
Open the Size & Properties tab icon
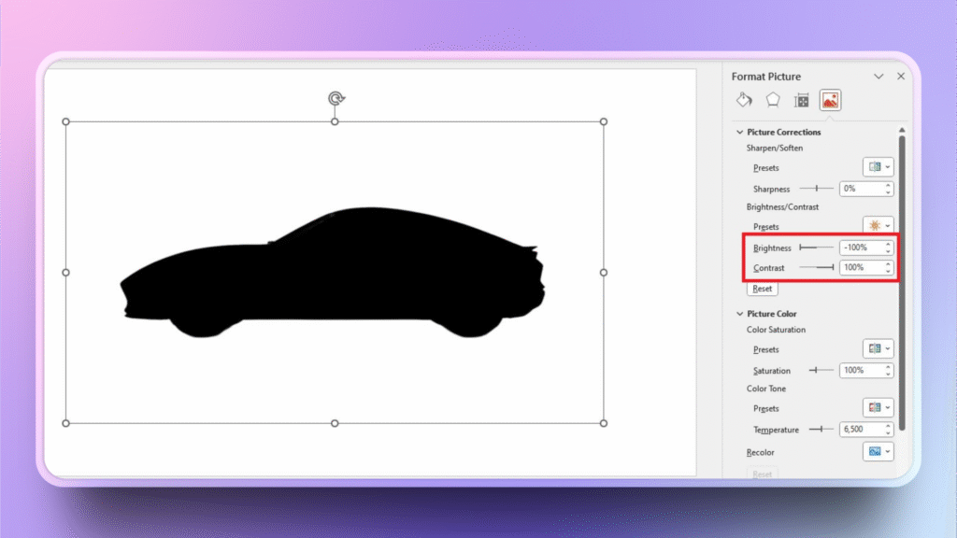point(801,101)
